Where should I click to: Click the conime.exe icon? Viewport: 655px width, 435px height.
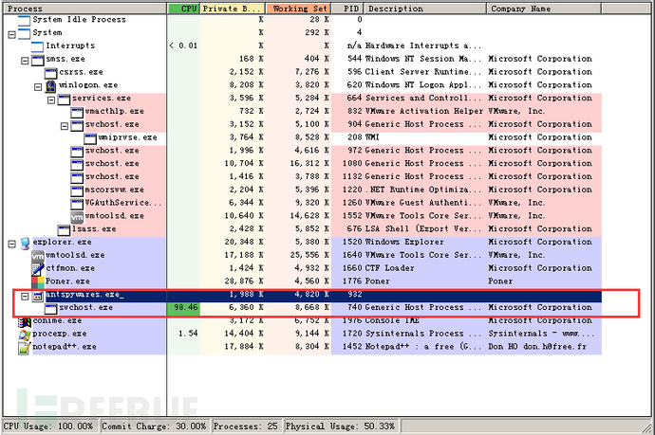25,321
